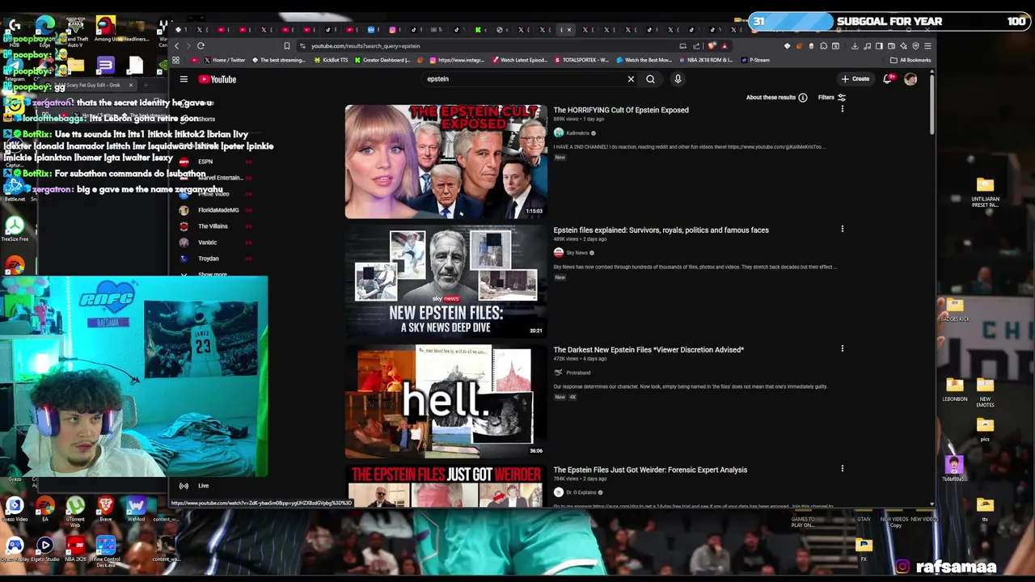Click the magnifier search button on YouTube
Screen dimensions: 1035x582
click(650, 79)
